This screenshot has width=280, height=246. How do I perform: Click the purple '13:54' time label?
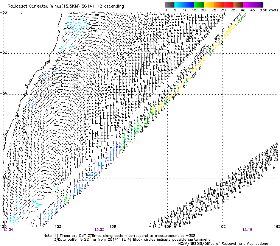[8, 230]
